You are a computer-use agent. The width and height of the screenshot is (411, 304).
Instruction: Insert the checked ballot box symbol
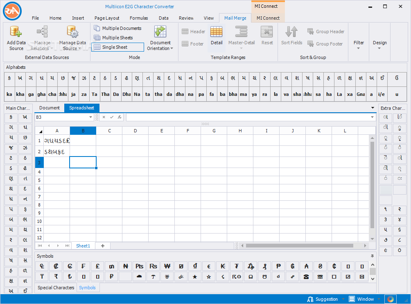tap(348, 277)
